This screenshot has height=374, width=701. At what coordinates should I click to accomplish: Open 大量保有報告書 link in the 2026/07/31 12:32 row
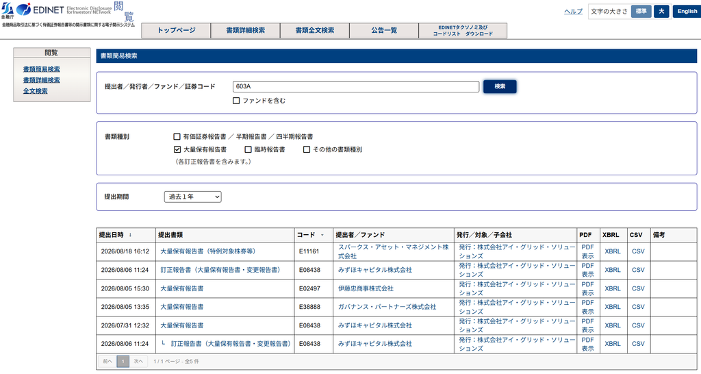[x=182, y=325]
